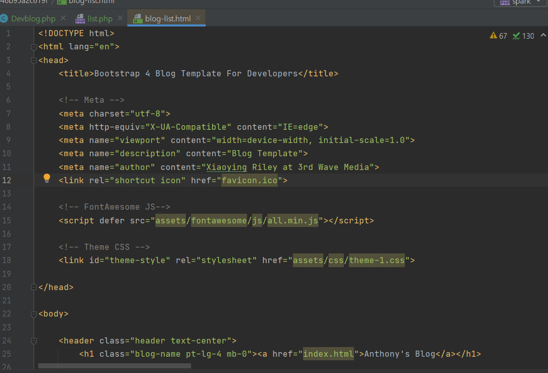Click the blog-list.html HTML file icon
This screenshot has width=548, height=373.
tap(138, 18)
